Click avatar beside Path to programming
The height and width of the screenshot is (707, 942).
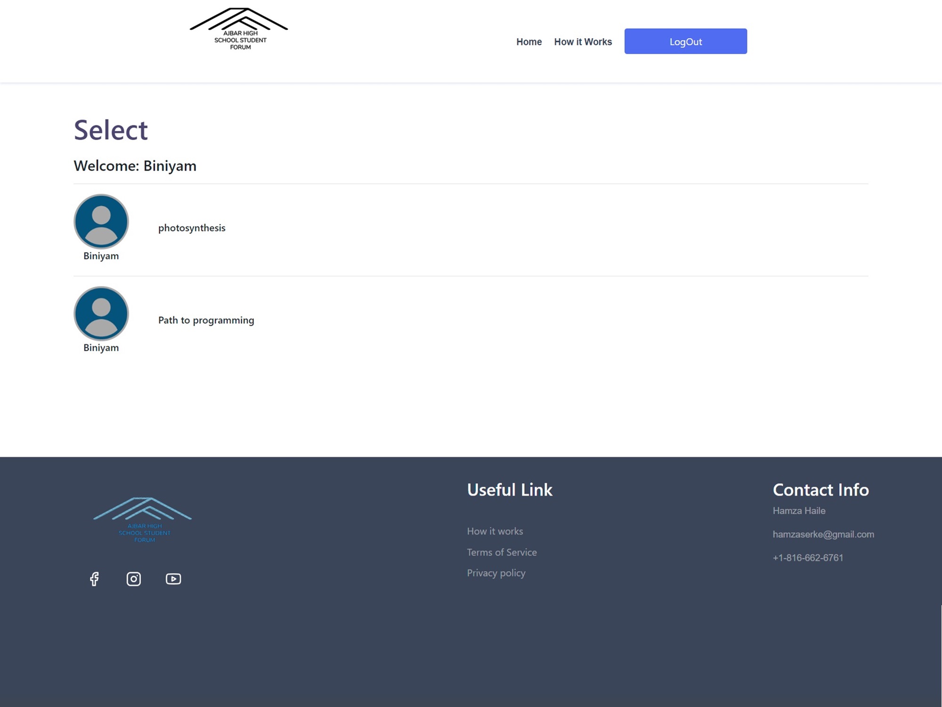[101, 313]
